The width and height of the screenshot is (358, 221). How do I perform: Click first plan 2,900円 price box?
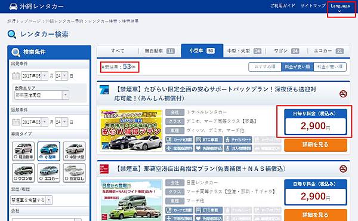(316, 122)
